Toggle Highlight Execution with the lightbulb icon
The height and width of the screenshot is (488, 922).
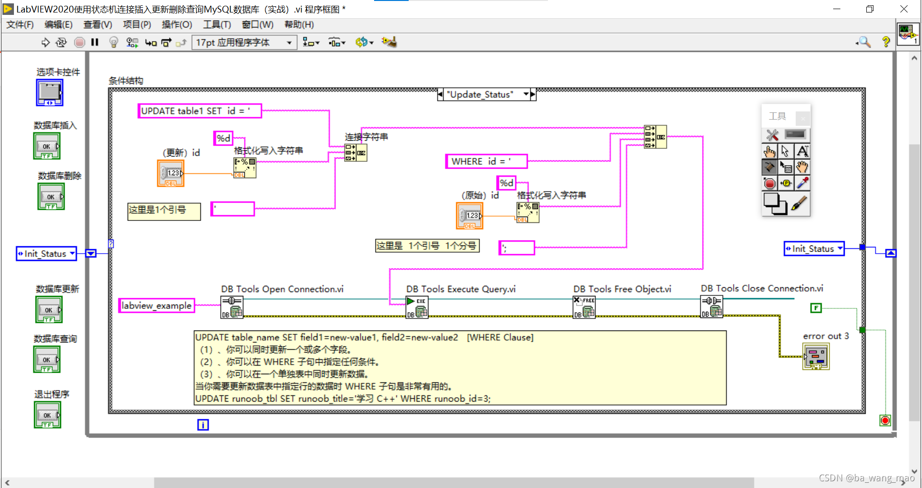[x=113, y=42]
